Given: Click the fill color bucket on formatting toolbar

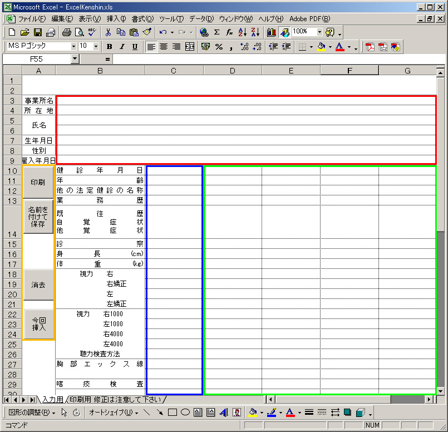Looking at the screenshot, I should [321, 47].
